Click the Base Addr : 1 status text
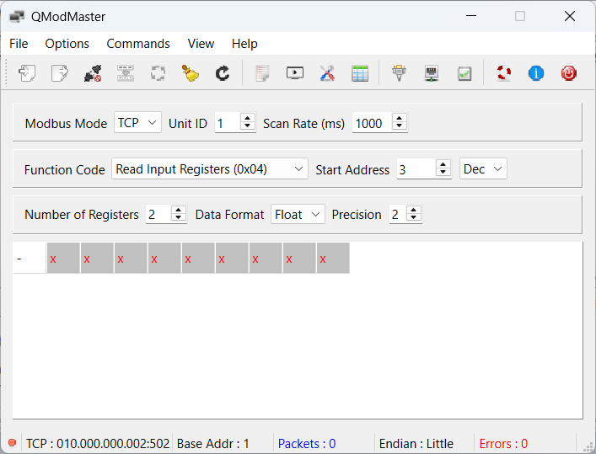596x454 pixels. (x=212, y=443)
